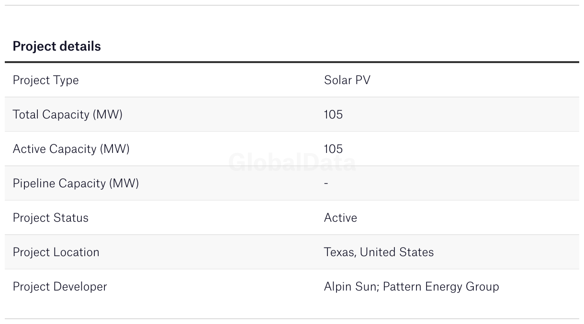Click United States in the location value
584x324 pixels.
[x=397, y=252]
